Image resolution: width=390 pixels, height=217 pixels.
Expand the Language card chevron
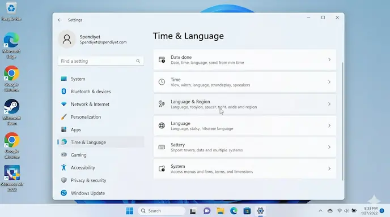tap(329, 125)
